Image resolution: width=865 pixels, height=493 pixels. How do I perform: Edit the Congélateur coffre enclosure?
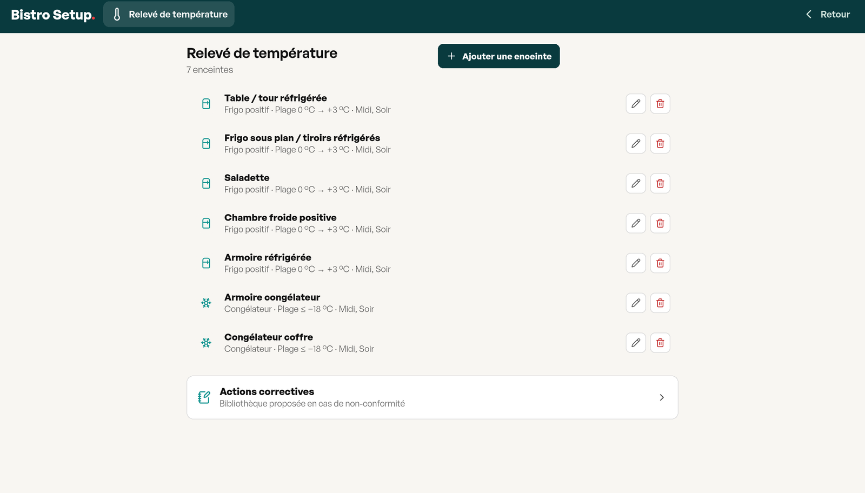(x=636, y=343)
